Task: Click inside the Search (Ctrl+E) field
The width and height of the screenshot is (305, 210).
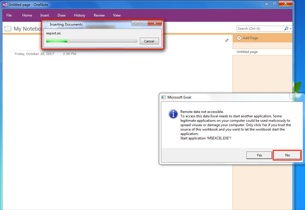Action: click(x=260, y=29)
